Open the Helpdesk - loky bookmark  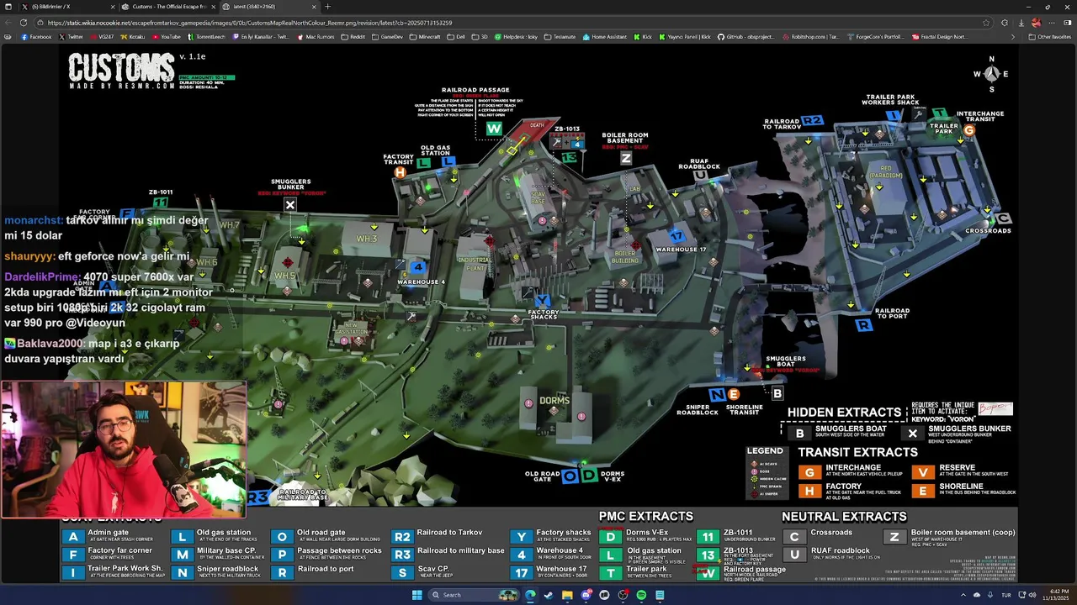click(516, 37)
